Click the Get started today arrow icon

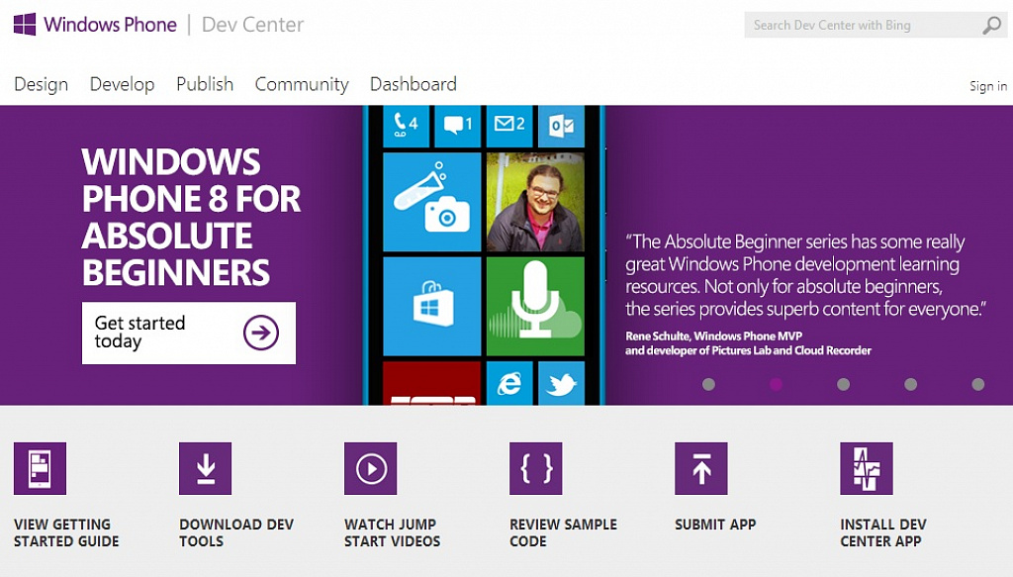pos(261,333)
